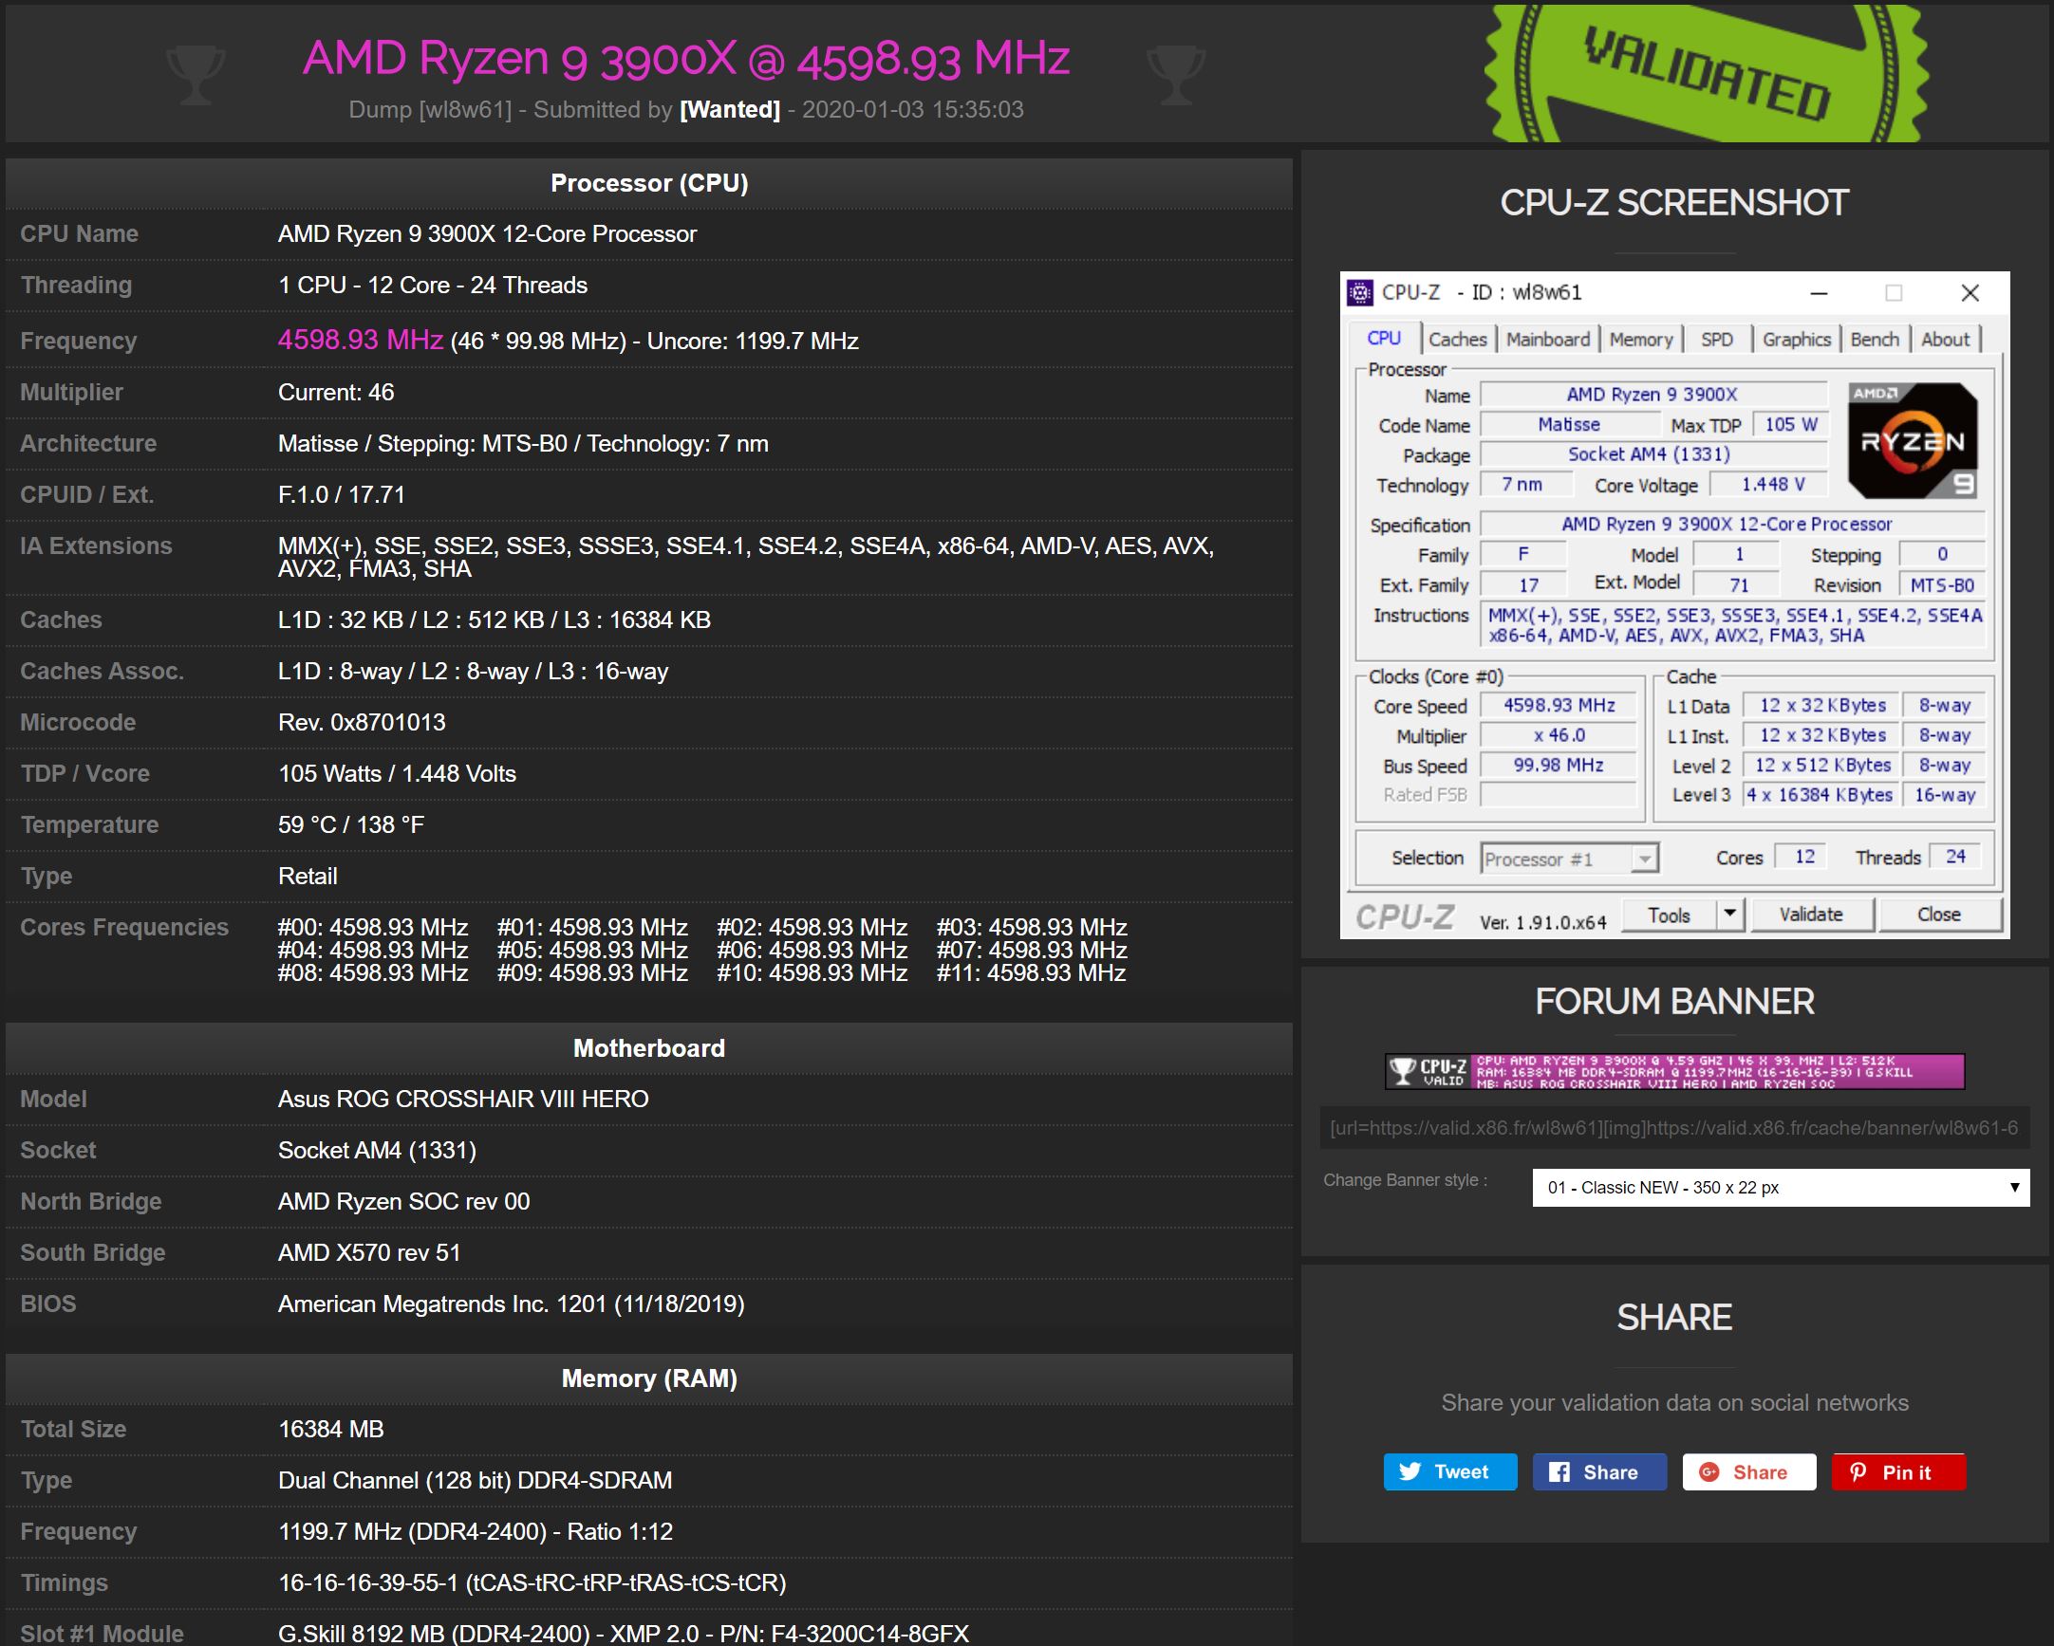This screenshot has height=1646, width=2054.
Task: Click the 59 °C / 138 °F temperature
Action: point(350,824)
